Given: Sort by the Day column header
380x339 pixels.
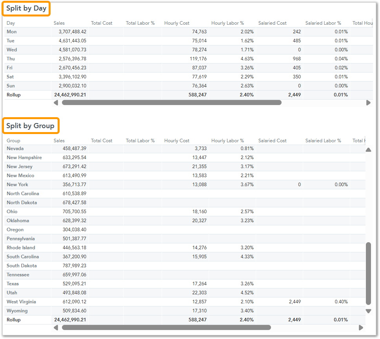Looking at the screenshot, I should pos(11,23).
